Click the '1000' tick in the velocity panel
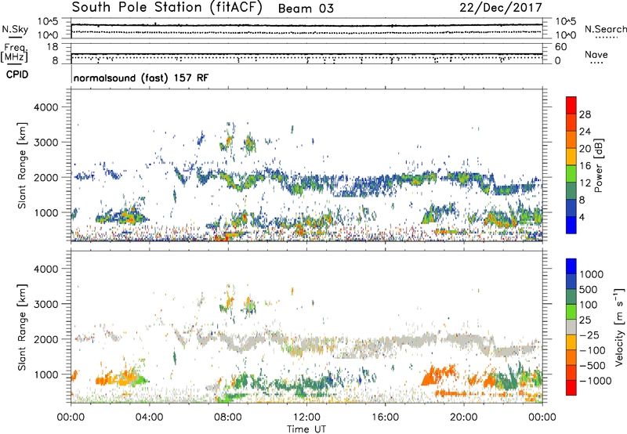The width and height of the screenshot is (627, 434). (x=45, y=374)
